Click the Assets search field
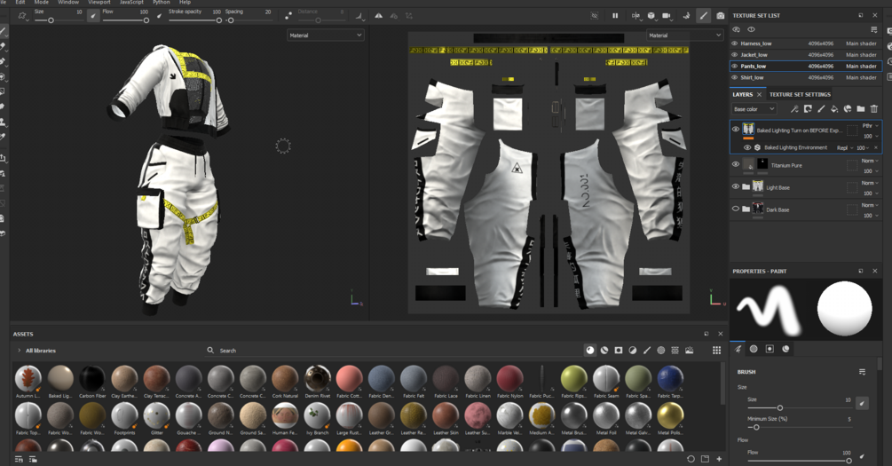This screenshot has width=892, height=466. (x=392, y=351)
